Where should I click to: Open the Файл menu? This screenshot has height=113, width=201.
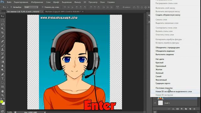coord(9,2)
